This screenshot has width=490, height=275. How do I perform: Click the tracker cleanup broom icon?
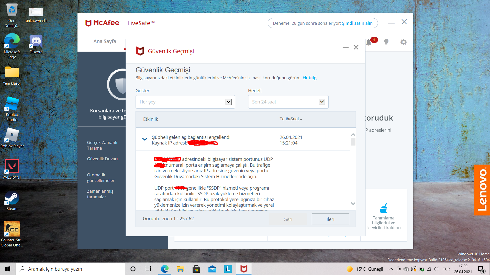(x=384, y=208)
